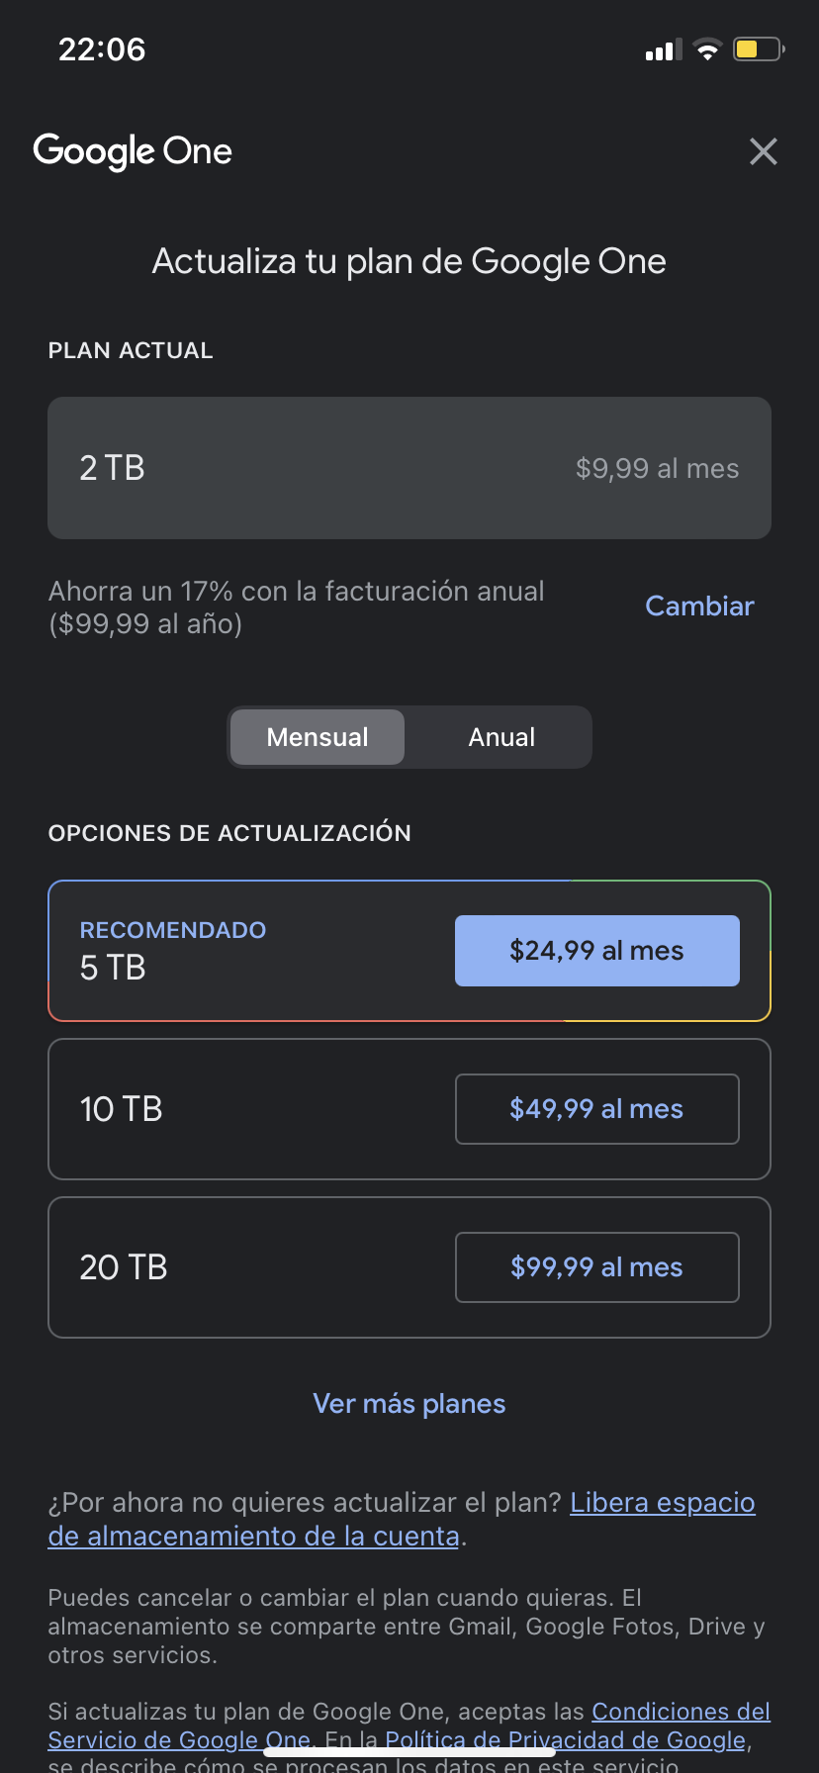
Task: Open Libera espacio de almacenamiento link
Action: [x=662, y=1503]
